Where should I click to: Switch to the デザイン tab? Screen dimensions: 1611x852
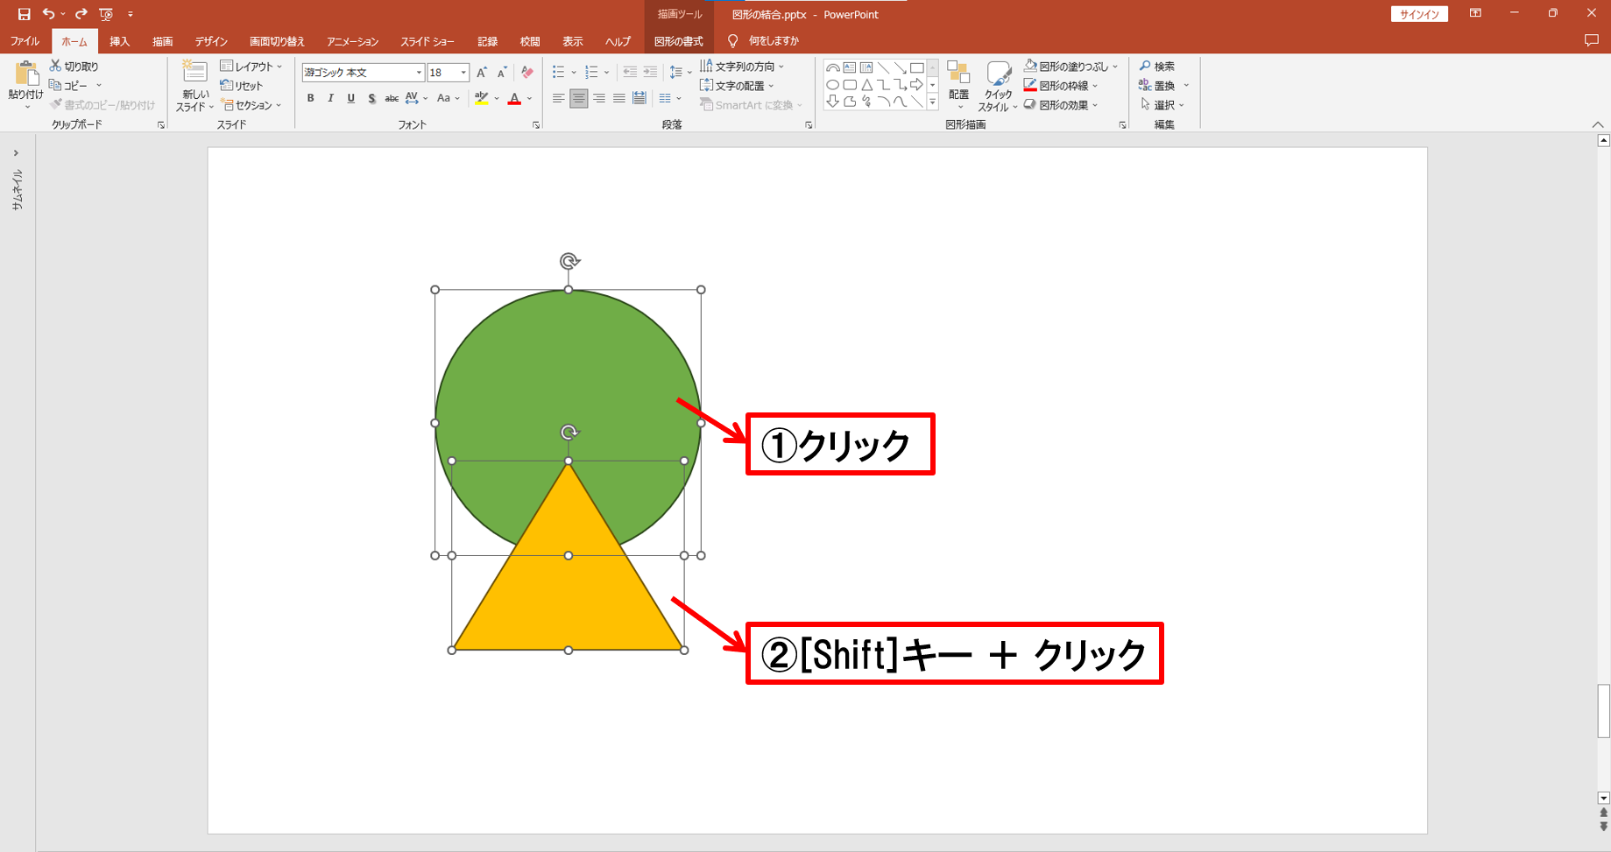pos(211,41)
